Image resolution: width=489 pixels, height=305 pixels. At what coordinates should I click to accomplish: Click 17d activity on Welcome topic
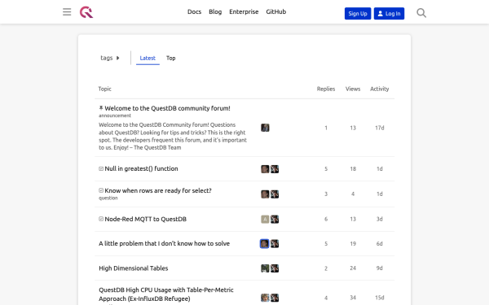pos(380,128)
